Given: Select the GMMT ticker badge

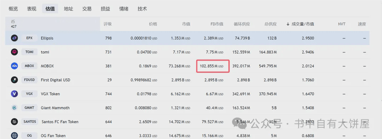Looking at the screenshot, I should [29, 108].
